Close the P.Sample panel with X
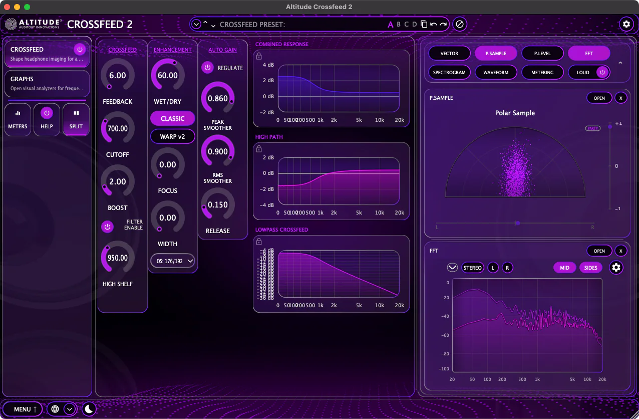639x419 pixels. 620,98
